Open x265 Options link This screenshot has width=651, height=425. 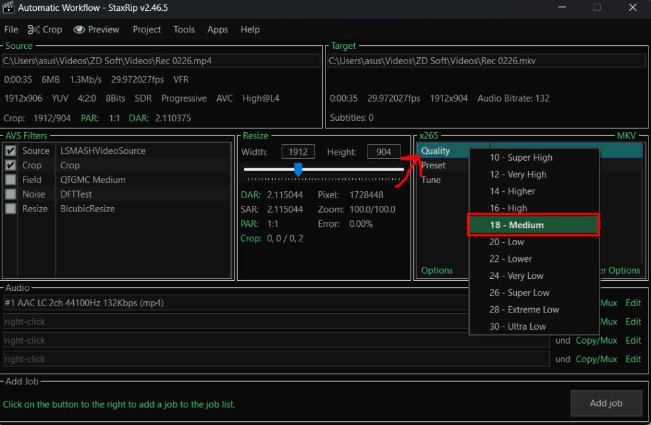point(437,270)
